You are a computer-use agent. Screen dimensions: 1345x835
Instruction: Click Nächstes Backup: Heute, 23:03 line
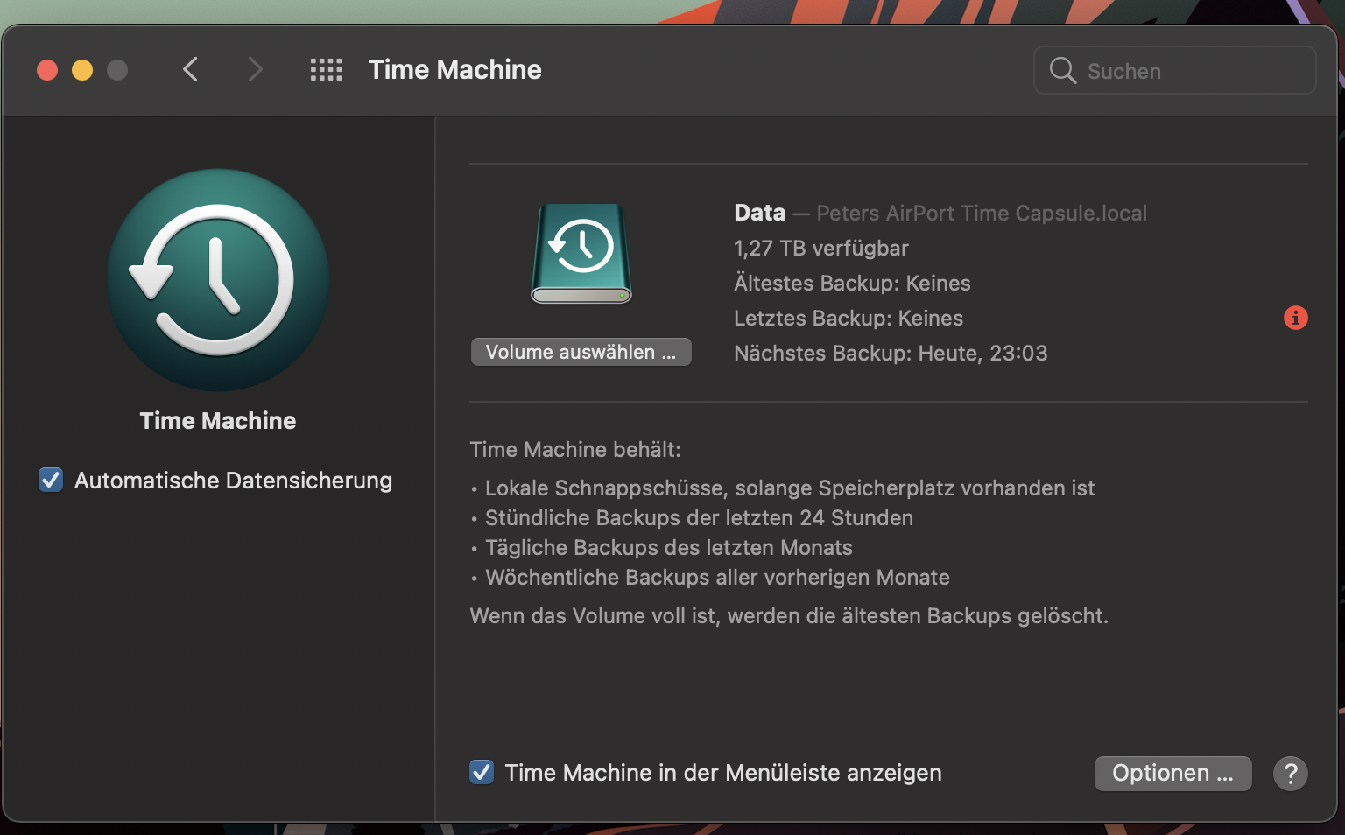point(891,354)
